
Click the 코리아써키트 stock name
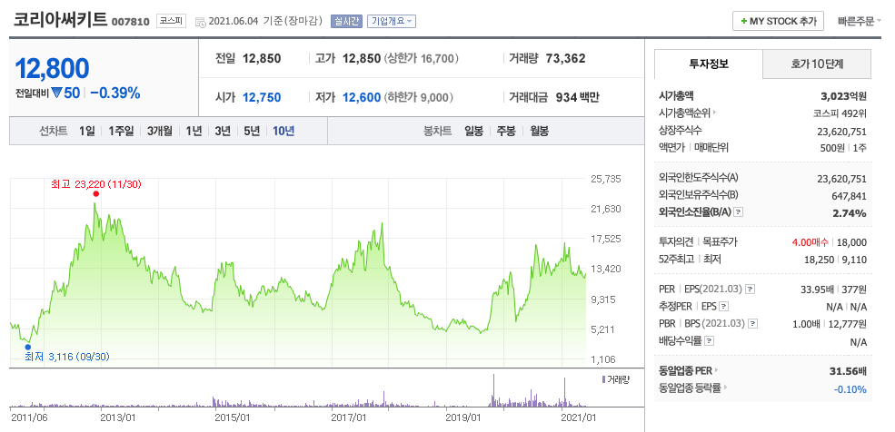coord(61,20)
